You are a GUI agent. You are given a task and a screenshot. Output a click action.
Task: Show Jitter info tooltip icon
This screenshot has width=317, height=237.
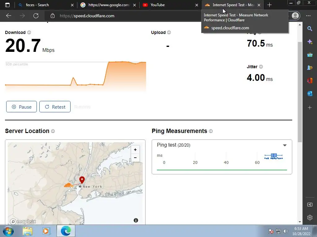pyautogui.click(x=261, y=67)
